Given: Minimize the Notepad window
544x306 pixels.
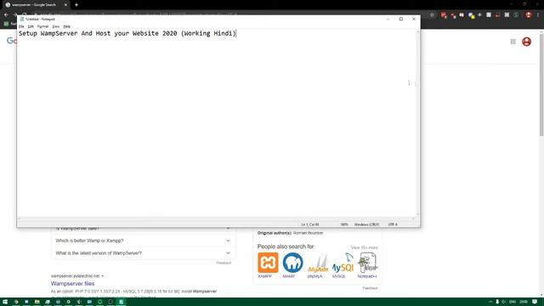Looking at the screenshot, I should [388, 19].
